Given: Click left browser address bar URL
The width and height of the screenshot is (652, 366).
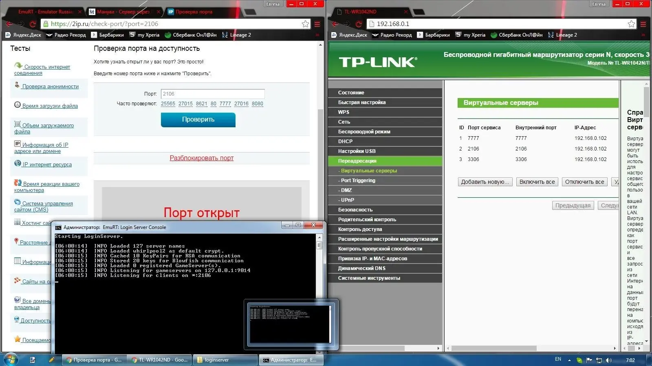Looking at the screenshot, I should (104, 24).
